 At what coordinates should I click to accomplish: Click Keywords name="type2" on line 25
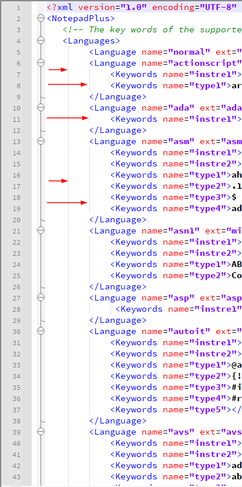(171, 276)
